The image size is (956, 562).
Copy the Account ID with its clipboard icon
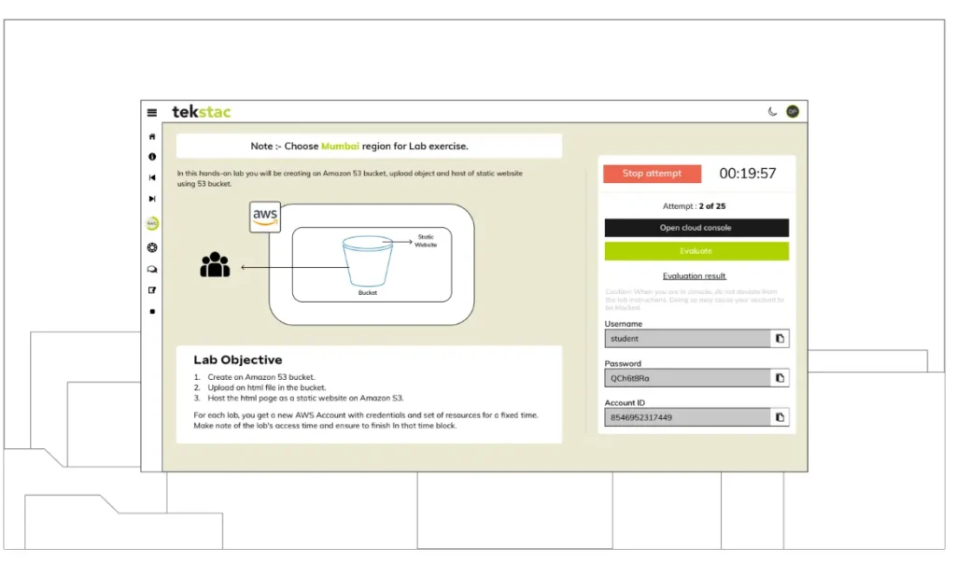coord(780,417)
